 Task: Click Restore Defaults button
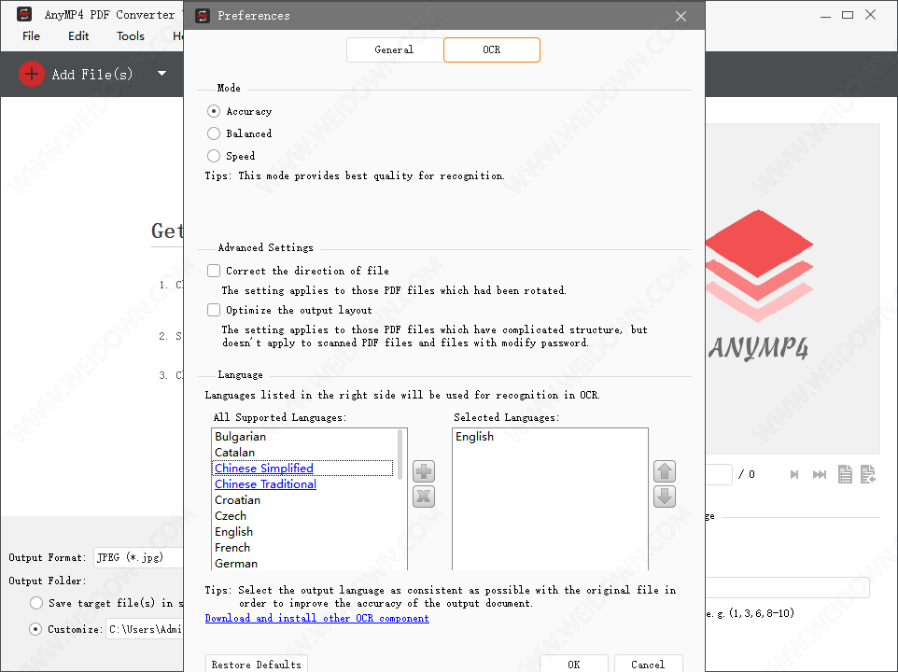tap(257, 664)
